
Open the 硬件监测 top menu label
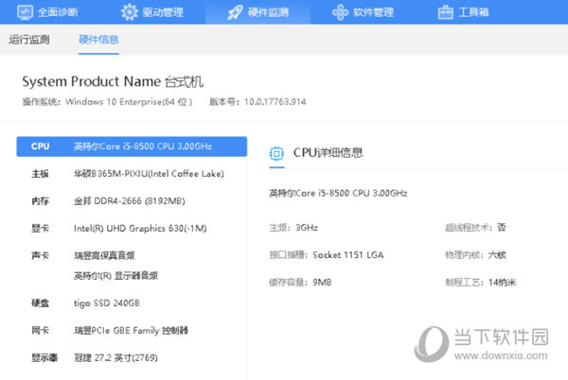[x=269, y=12]
